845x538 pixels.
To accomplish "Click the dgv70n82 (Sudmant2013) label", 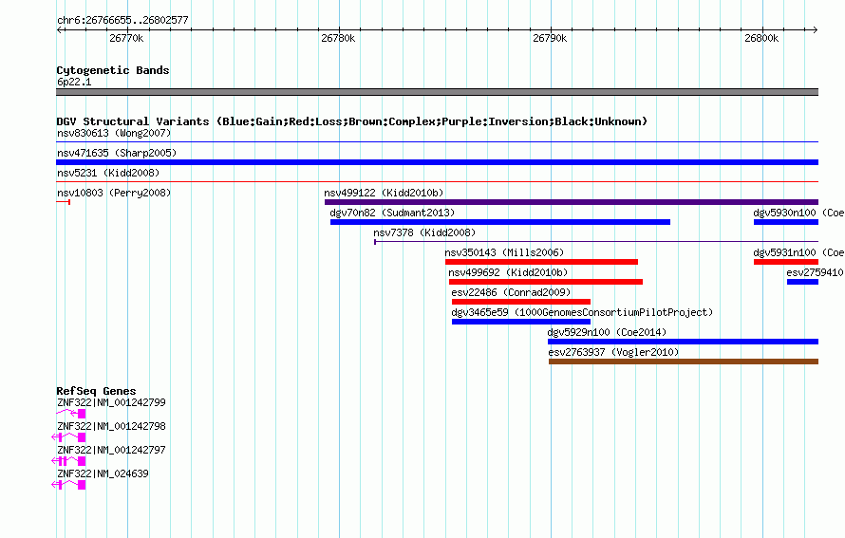I will [392, 213].
